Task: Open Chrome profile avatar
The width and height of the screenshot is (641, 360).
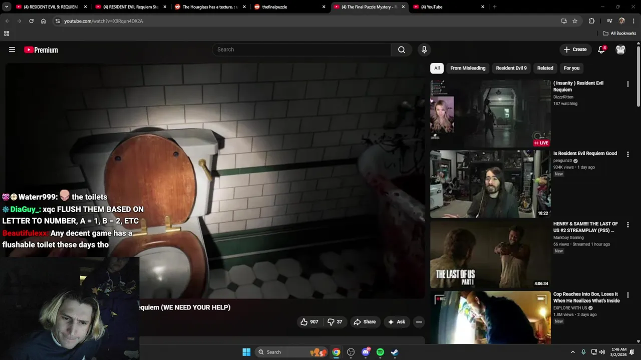Action: 622,21
